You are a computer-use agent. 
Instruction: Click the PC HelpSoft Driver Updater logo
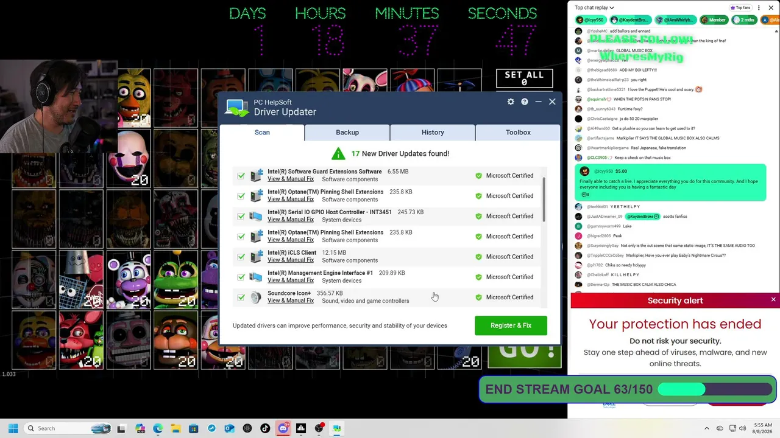pyautogui.click(x=236, y=108)
